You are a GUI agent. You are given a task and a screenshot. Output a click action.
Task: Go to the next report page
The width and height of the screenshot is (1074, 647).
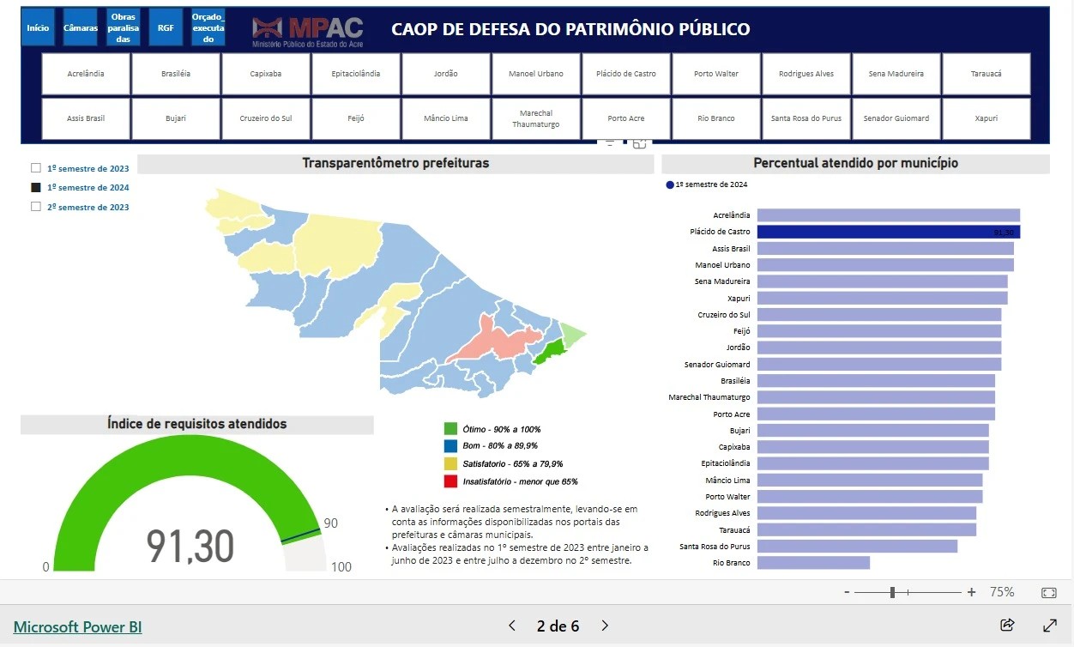click(605, 626)
